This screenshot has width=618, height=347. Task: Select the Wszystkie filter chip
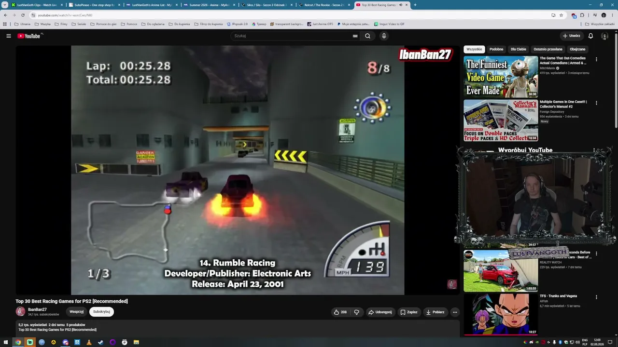point(474,49)
